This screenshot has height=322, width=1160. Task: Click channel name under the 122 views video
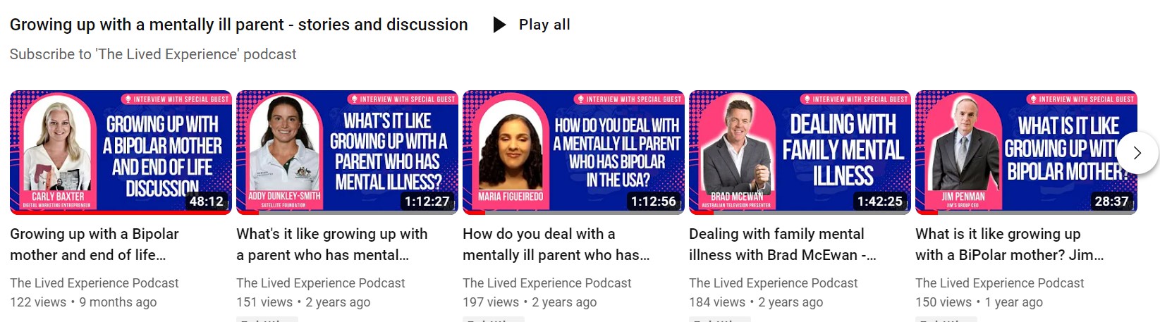click(x=94, y=283)
